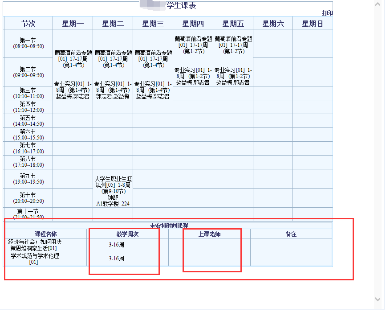Click the 学生课表 page title

tap(181, 6)
